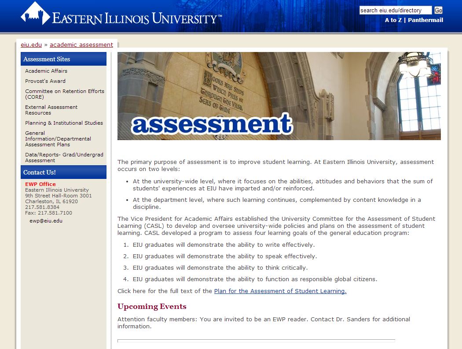462x349 pixels.
Task: Open Plan for the Assessment of Student Learning
Action: click(280, 291)
